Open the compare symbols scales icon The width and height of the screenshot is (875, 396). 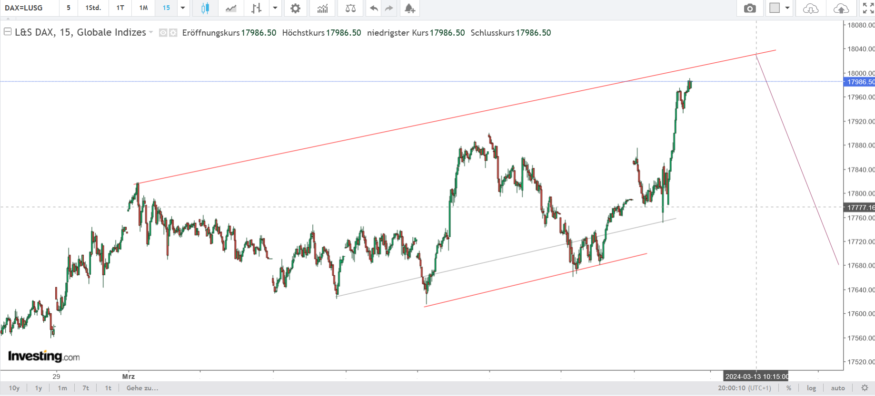point(350,8)
